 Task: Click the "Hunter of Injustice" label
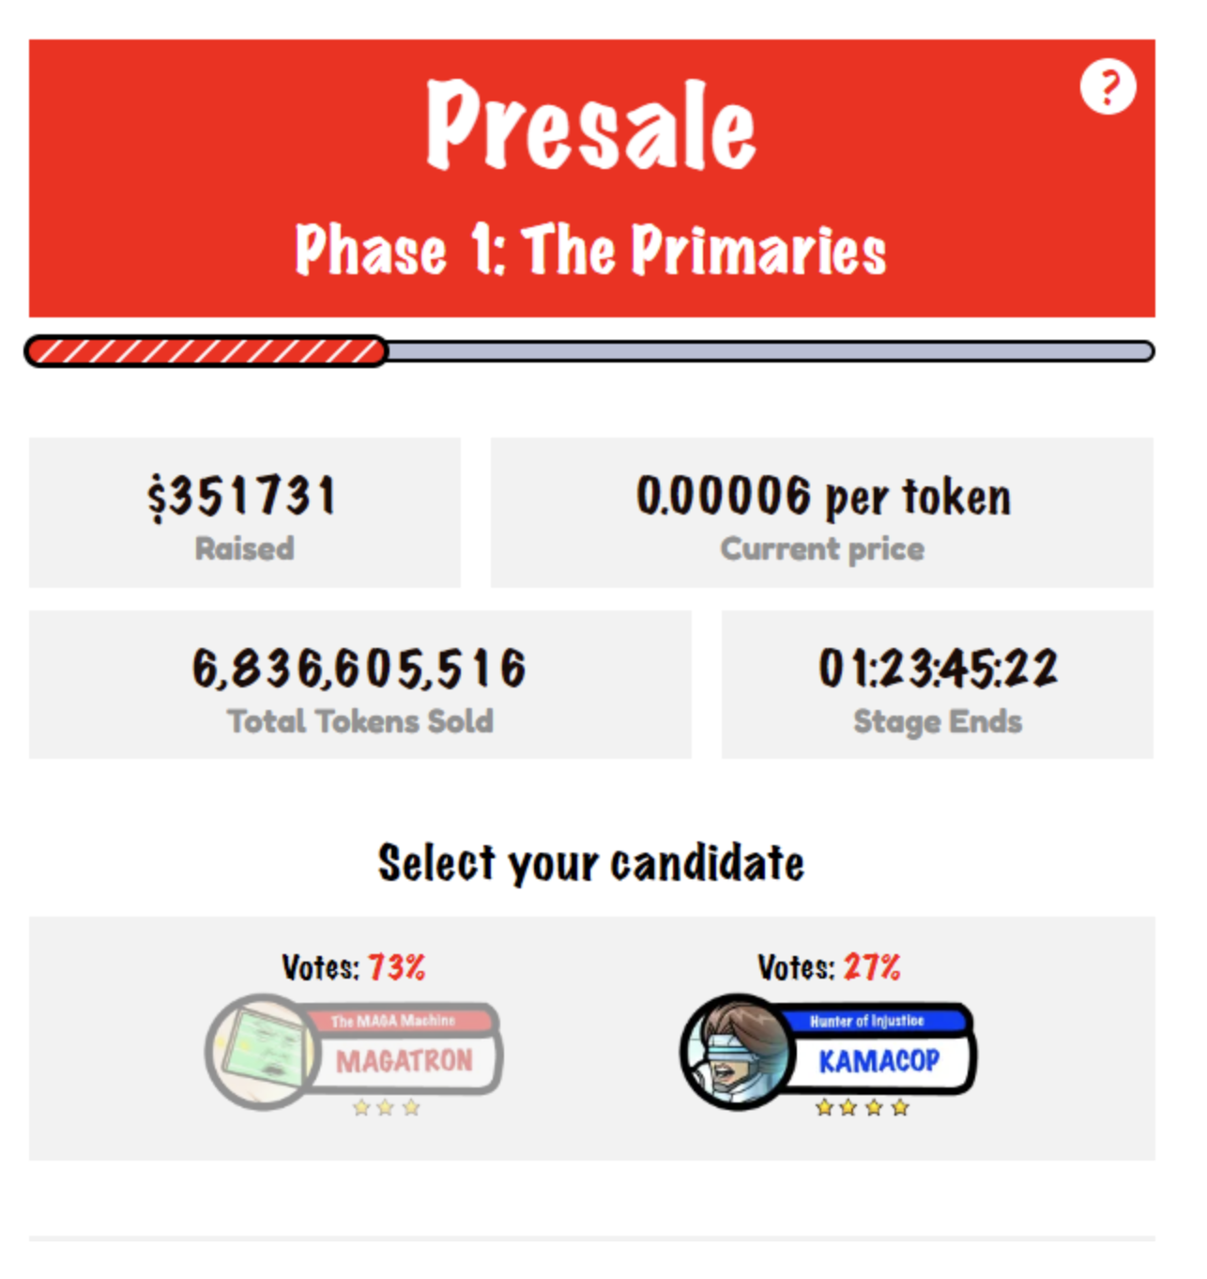pyautogui.click(x=867, y=1021)
